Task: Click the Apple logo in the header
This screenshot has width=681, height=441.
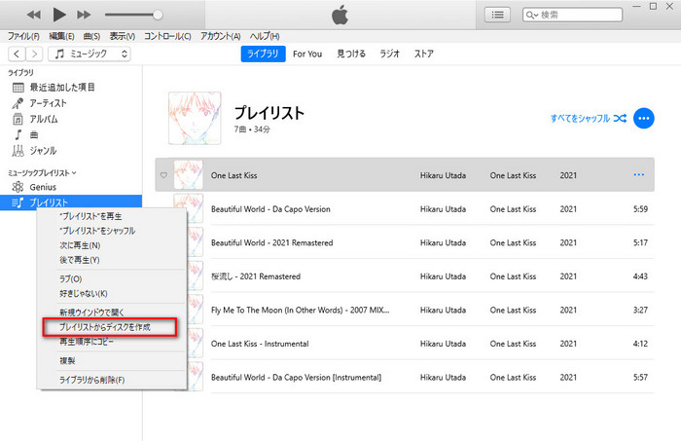Action: click(x=340, y=15)
